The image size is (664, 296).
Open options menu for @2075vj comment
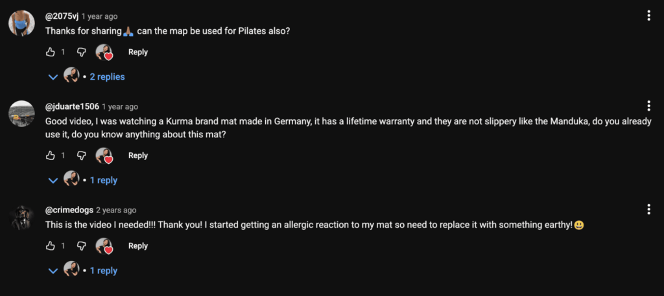pyautogui.click(x=649, y=16)
